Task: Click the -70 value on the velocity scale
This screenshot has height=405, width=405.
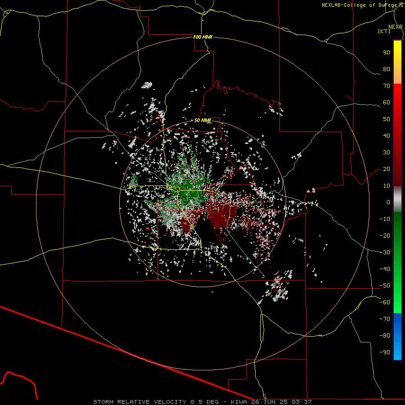Action: [385, 319]
